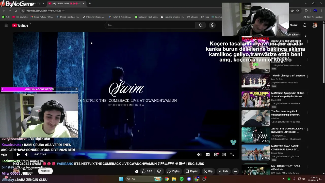
Task: Open options for MANON'un Ayrılığından video
Action: [x=308, y=94]
